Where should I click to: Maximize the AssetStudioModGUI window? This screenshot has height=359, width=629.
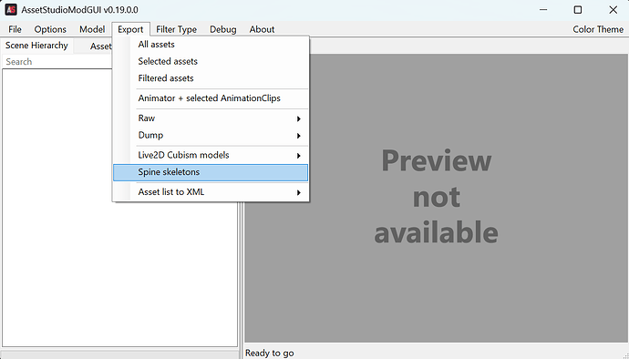coord(578,10)
